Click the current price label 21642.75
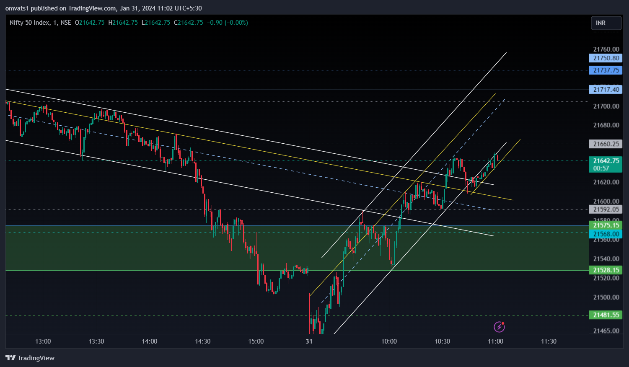The height and width of the screenshot is (367, 629). (606, 160)
